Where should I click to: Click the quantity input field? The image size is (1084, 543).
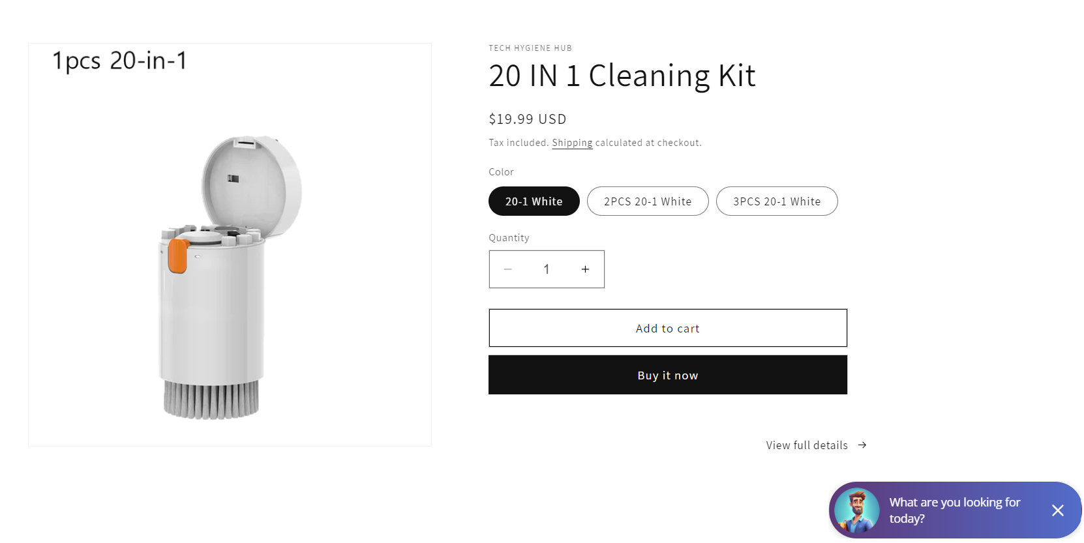547,269
